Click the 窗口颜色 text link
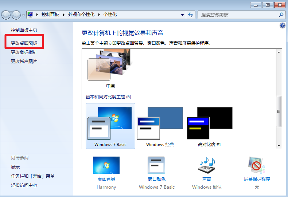 click(157, 179)
